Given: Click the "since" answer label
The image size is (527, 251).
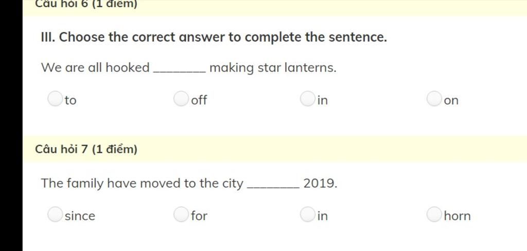Looking at the screenshot, I should [80, 216].
